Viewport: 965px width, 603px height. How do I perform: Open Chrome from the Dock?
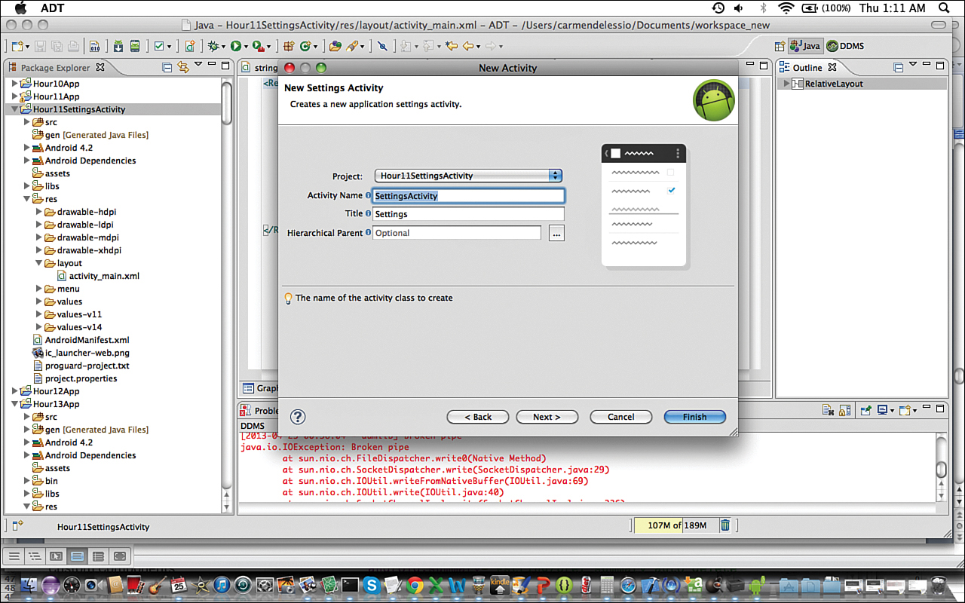coord(414,585)
